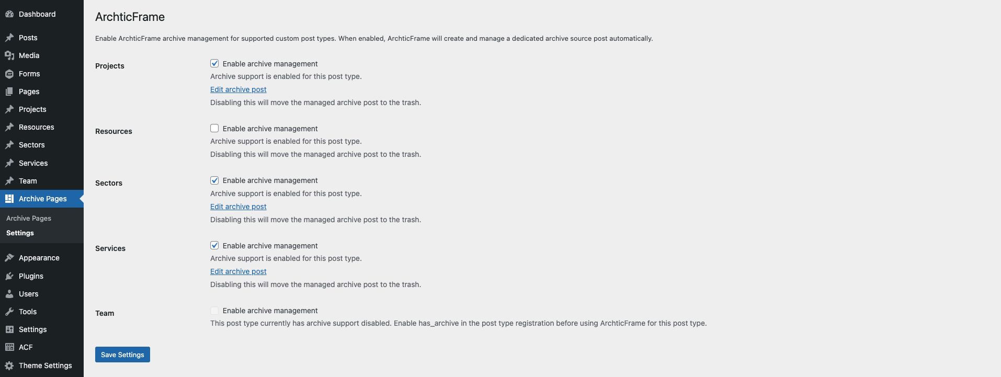Open the Users person icon

(9, 294)
